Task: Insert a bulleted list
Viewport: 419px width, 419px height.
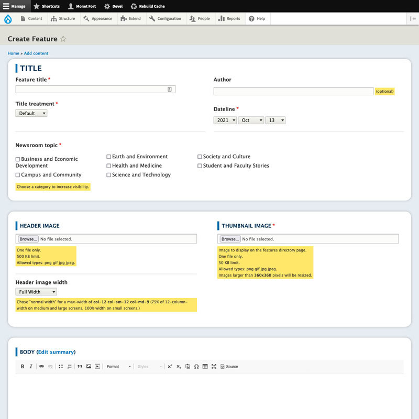Action: (x=61, y=366)
